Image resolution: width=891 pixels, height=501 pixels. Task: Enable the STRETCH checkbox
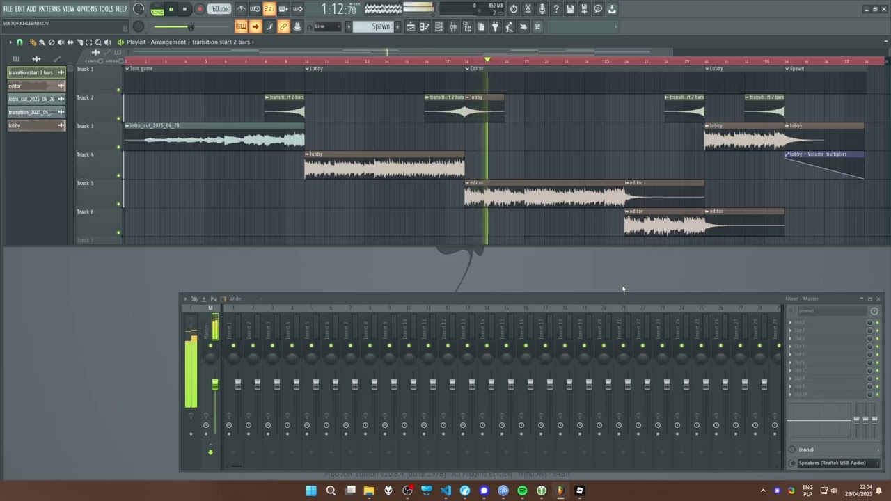point(121,61)
